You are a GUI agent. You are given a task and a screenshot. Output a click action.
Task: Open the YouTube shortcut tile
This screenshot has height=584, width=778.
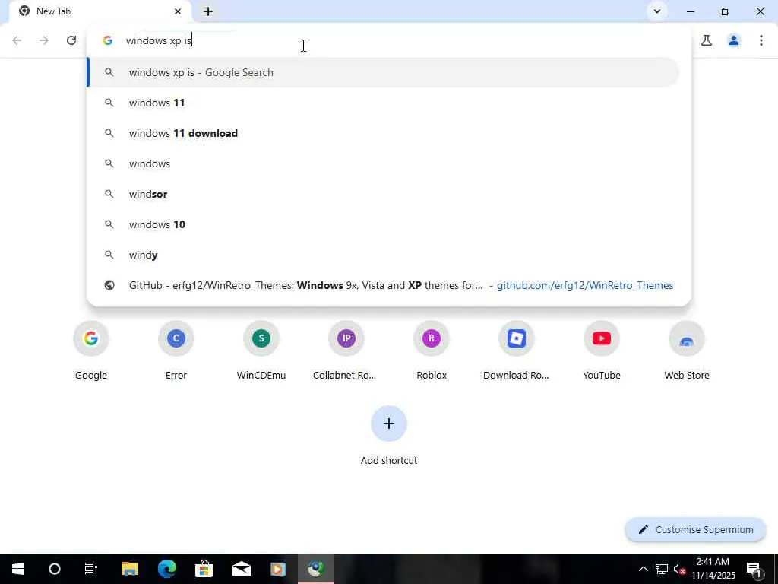coord(602,351)
